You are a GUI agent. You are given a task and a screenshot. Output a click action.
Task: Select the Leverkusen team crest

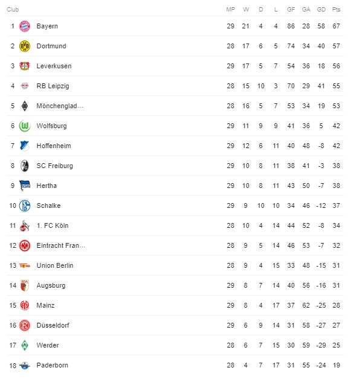(x=25, y=66)
